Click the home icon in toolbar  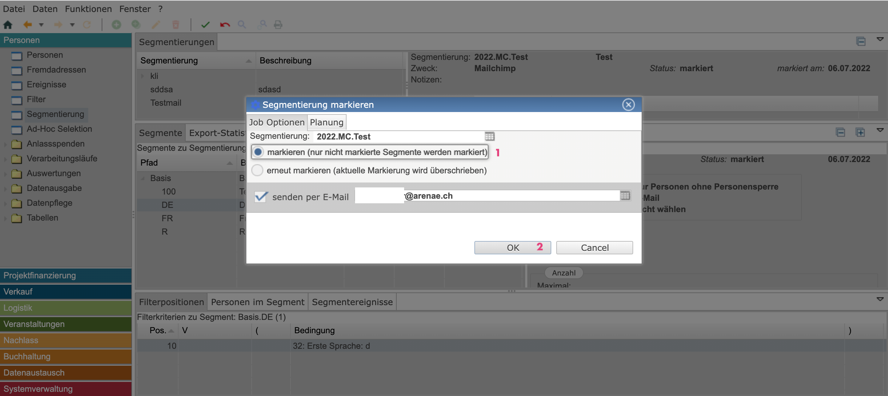coord(8,25)
